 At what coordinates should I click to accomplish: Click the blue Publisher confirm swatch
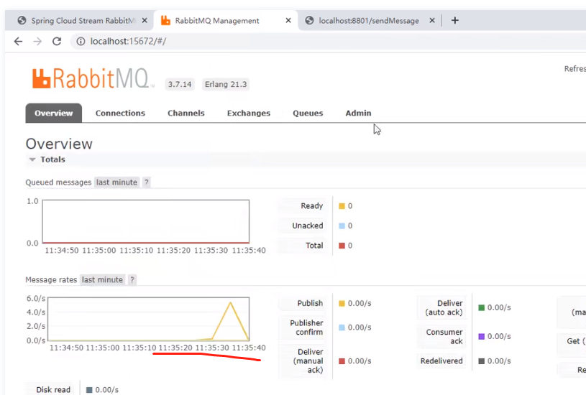click(x=342, y=327)
